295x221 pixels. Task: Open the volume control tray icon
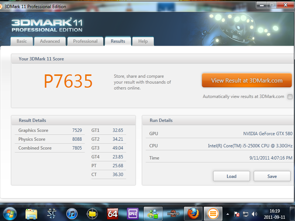point(254,214)
